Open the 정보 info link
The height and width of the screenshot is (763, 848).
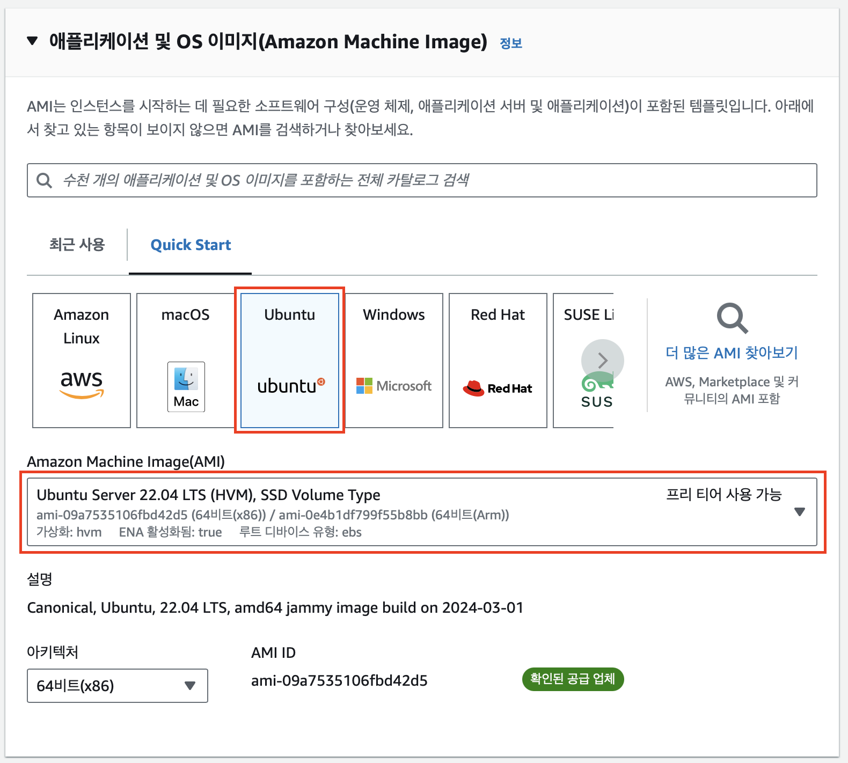511,43
